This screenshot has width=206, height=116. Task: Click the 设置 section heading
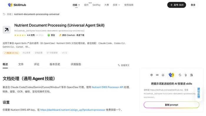6,102
